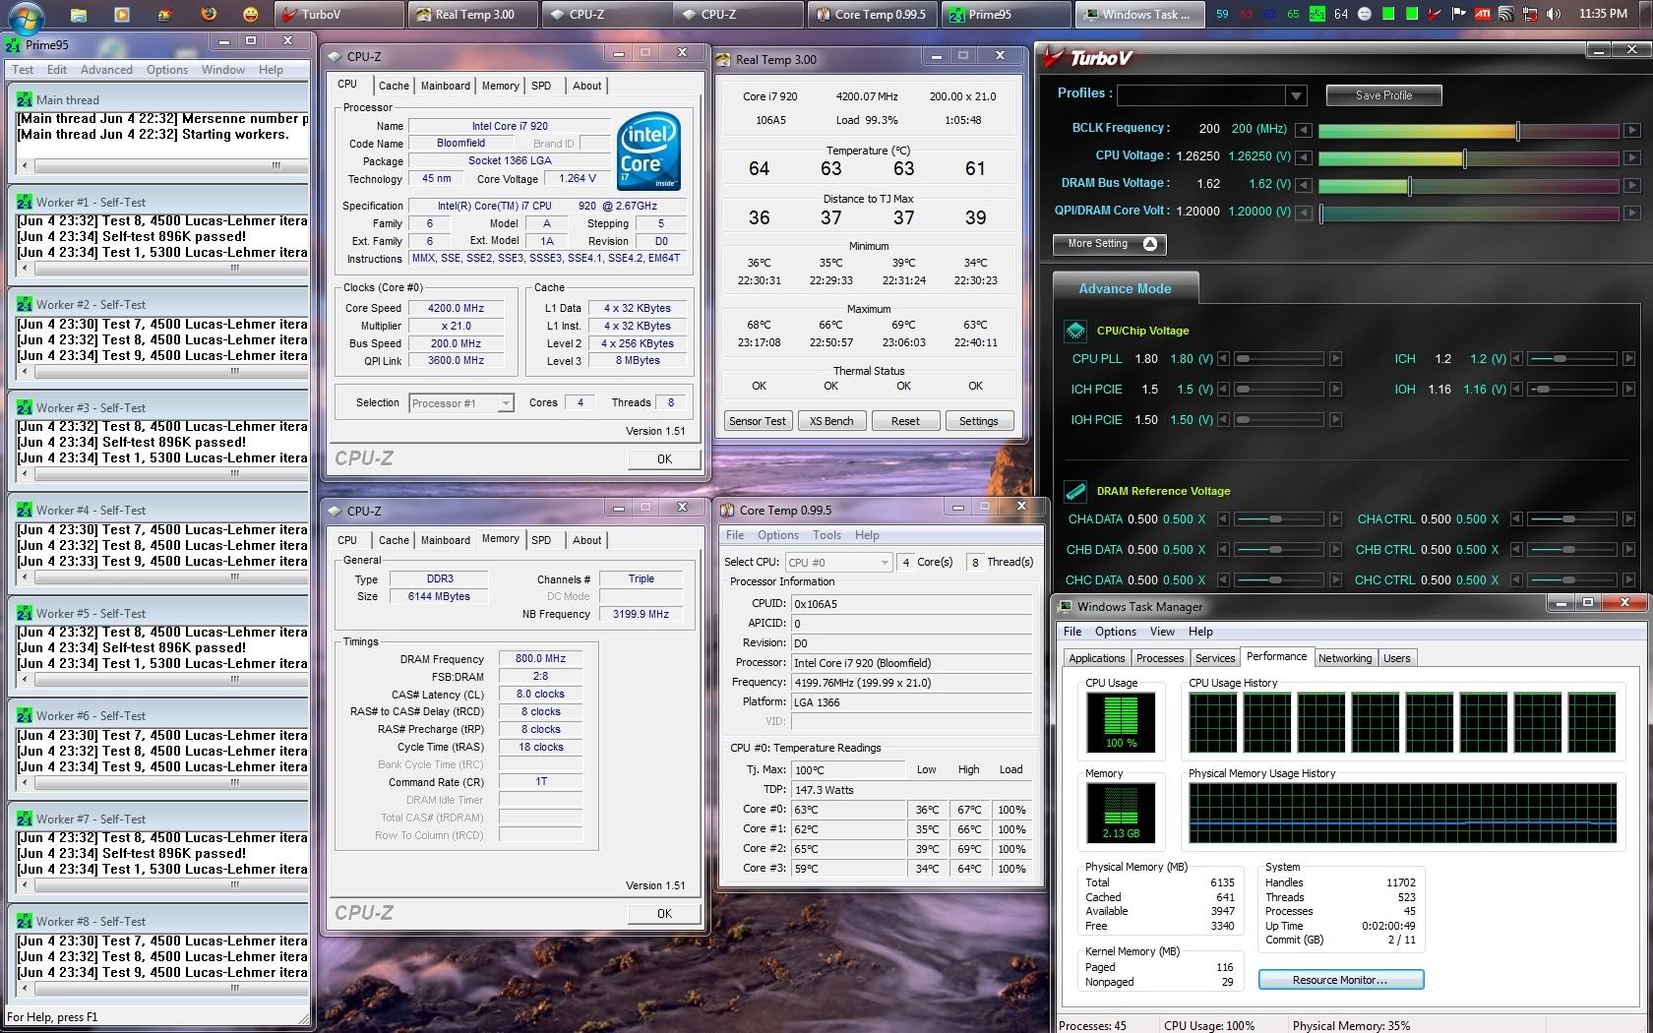Open Firefox from the quick launch
The width and height of the screenshot is (1653, 1033).
pyautogui.click(x=209, y=15)
